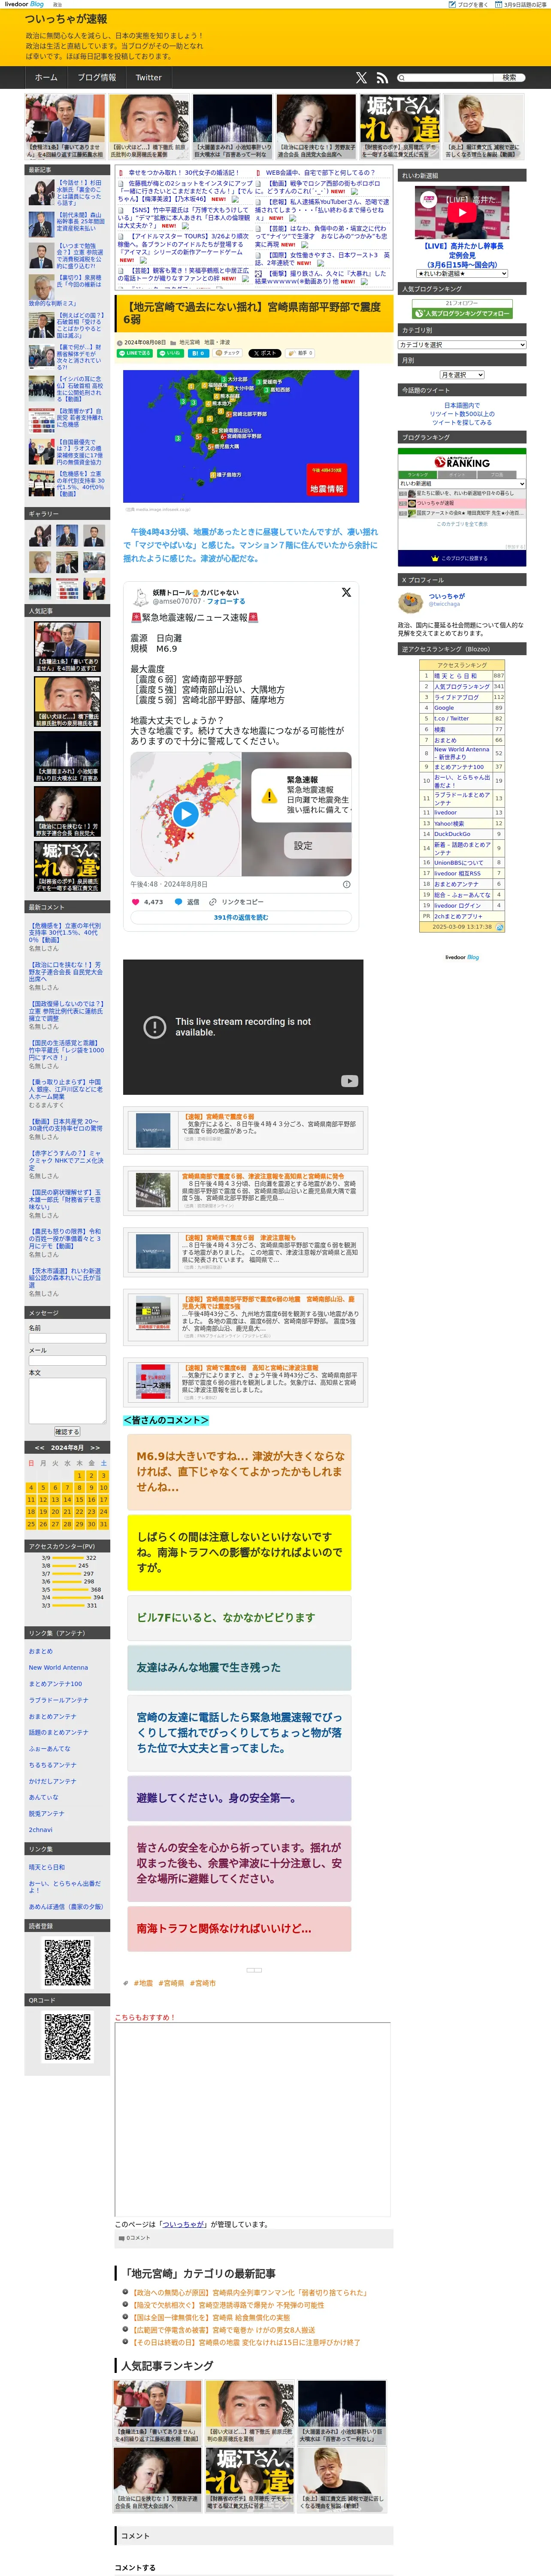Click the YouTube logo on unavailable stream
This screenshot has width=551, height=2576.
point(349,1080)
